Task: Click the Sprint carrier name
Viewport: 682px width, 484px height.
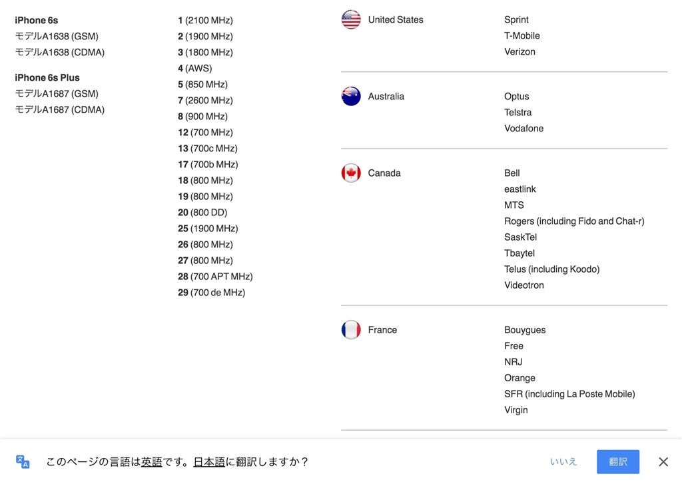Action: (516, 19)
